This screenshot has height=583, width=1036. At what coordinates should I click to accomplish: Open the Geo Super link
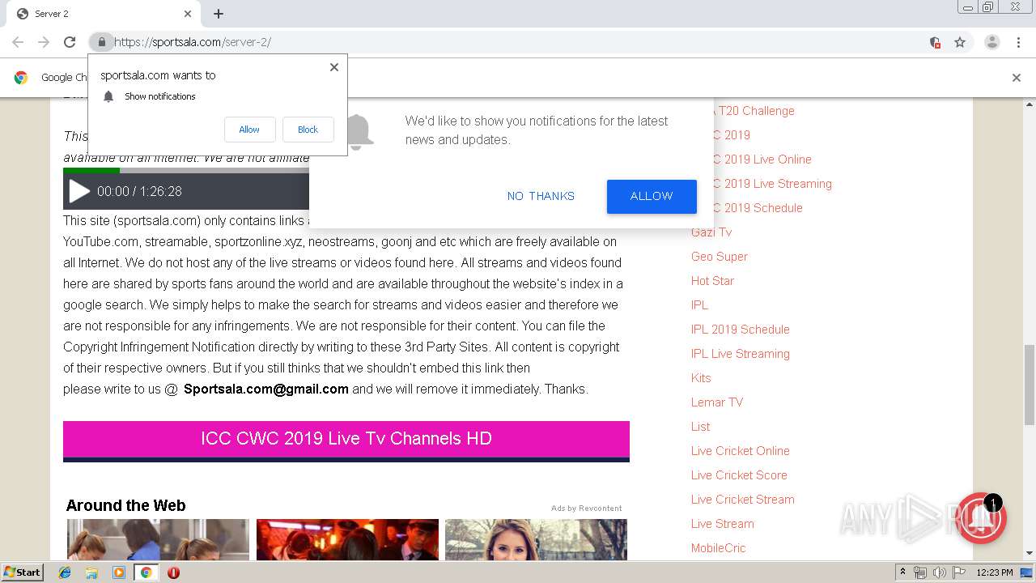[720, 257]
